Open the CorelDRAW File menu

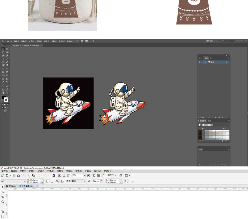pos(5,171)
